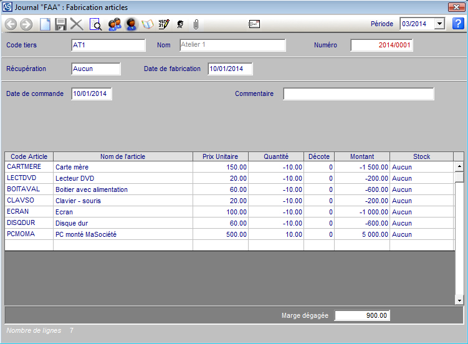
Task: Create a new document with blank page icon
Action: tap(45, 24)
